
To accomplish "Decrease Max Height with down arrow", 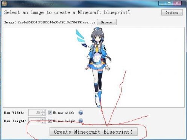I will (43, 122).
